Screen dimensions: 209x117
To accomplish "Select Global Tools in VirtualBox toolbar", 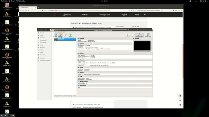I will pyautogui.click(x=148, y=35).
